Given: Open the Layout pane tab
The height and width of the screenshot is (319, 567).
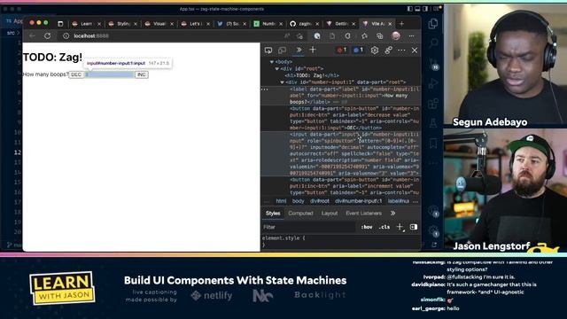Looking at the screenshot, I should 330,214.
